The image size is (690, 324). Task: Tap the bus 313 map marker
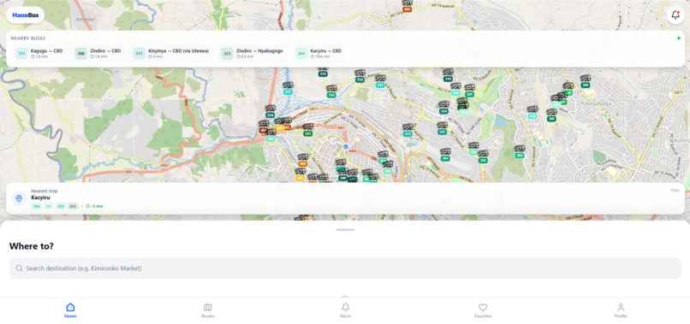(407, 130)
